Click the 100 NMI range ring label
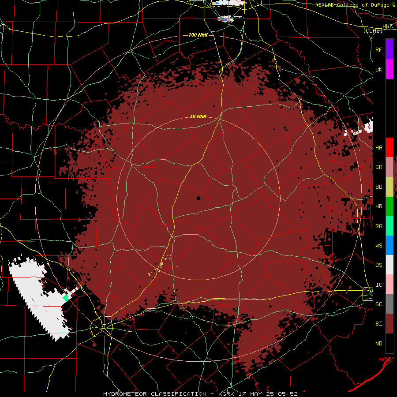 (198, 35)
